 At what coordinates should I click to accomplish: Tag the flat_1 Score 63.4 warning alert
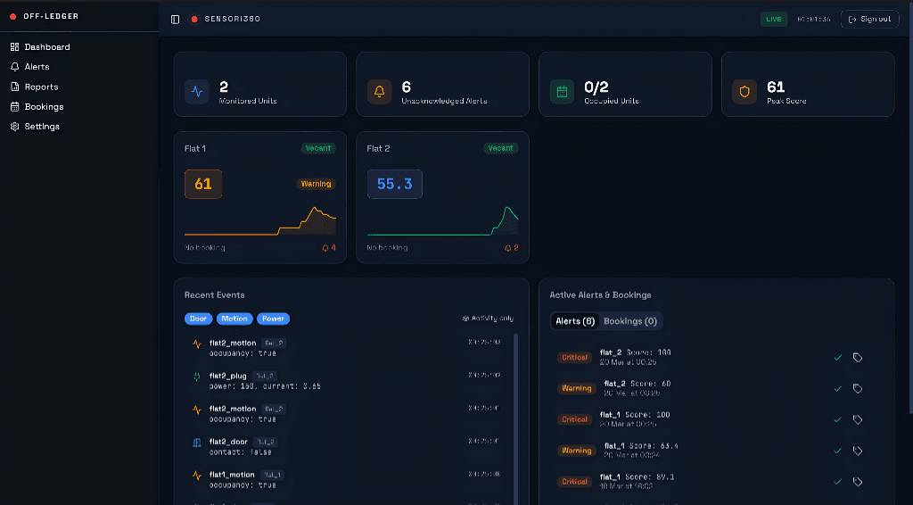(x=858, y=451)
